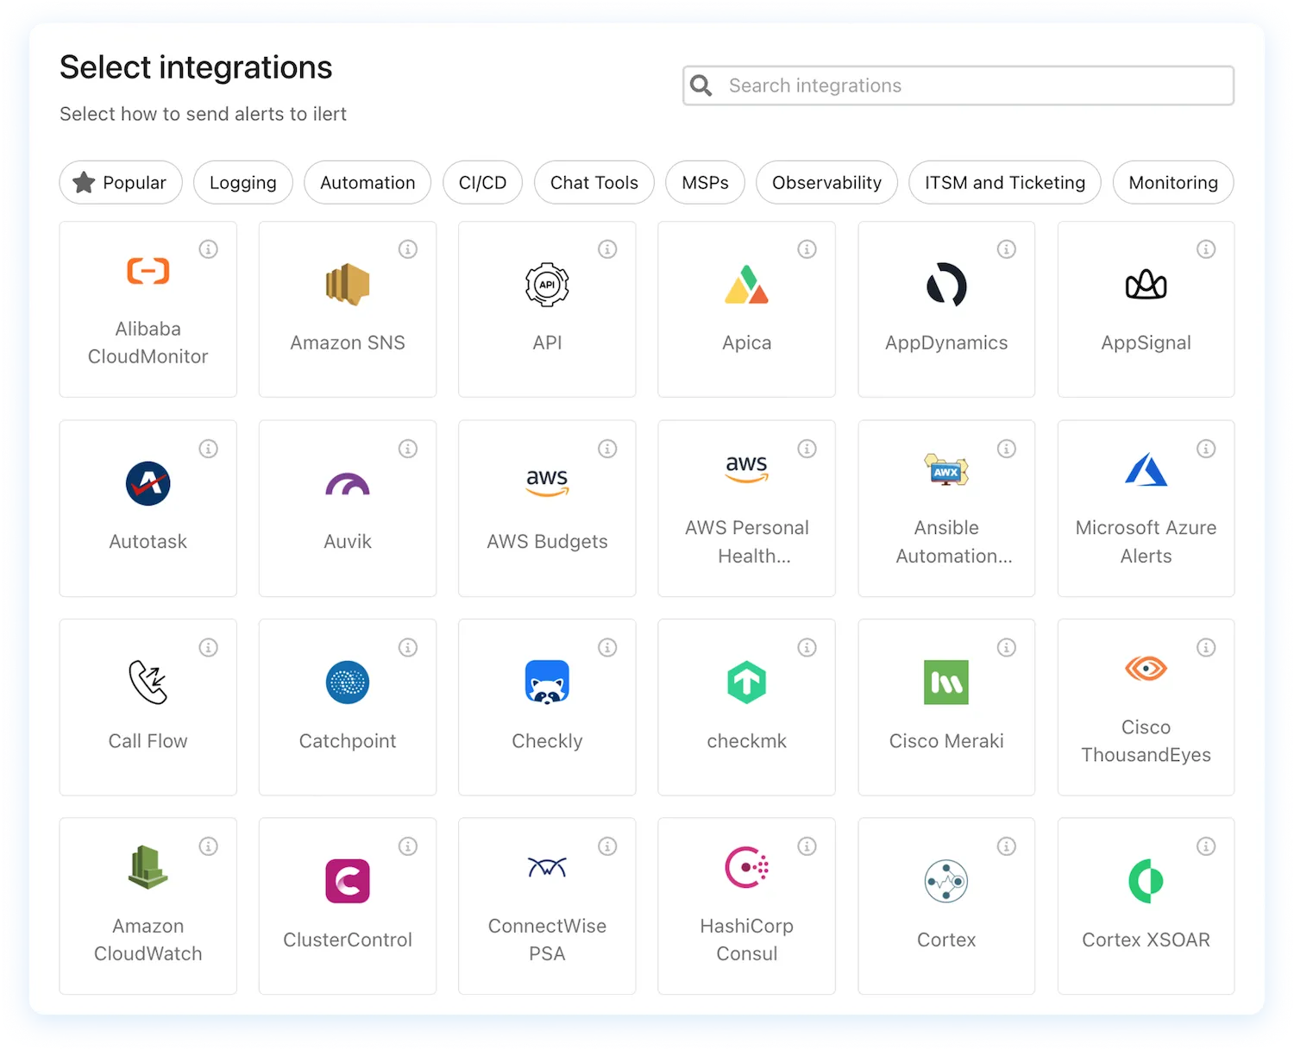Open info icon on AWS Personal Health card
The image size is (1294, 1050).
(807, 449)
